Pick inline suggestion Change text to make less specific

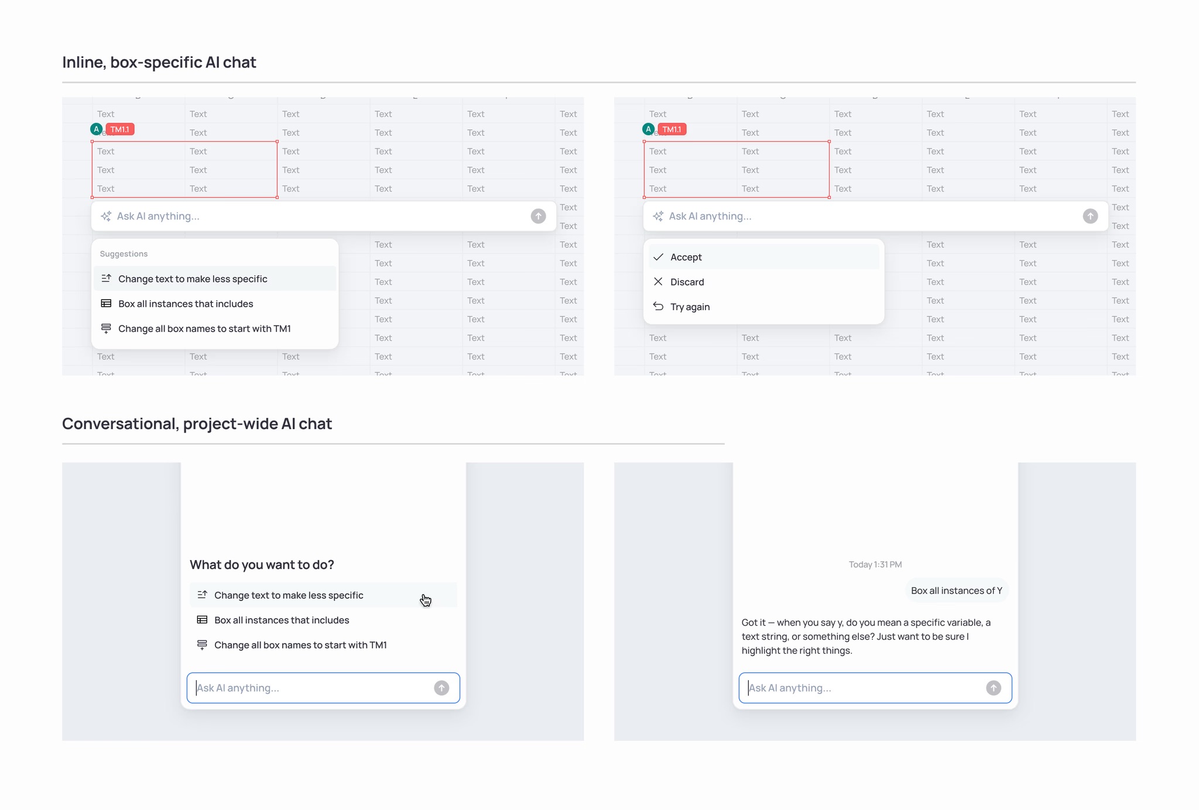[193, 279]
